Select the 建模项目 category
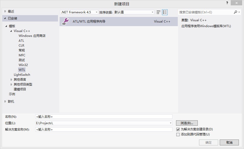244x149 pixels. [20, 89]
